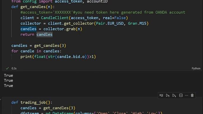Click the get_candles(3) call in first cell

(50, 46)
